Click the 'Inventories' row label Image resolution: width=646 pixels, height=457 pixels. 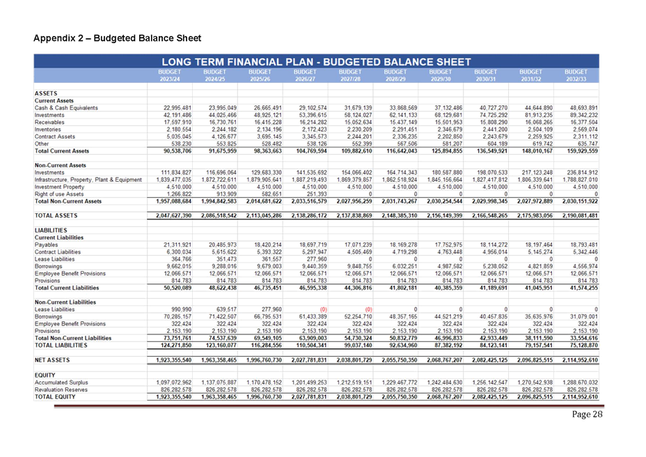tap(48, 130)
